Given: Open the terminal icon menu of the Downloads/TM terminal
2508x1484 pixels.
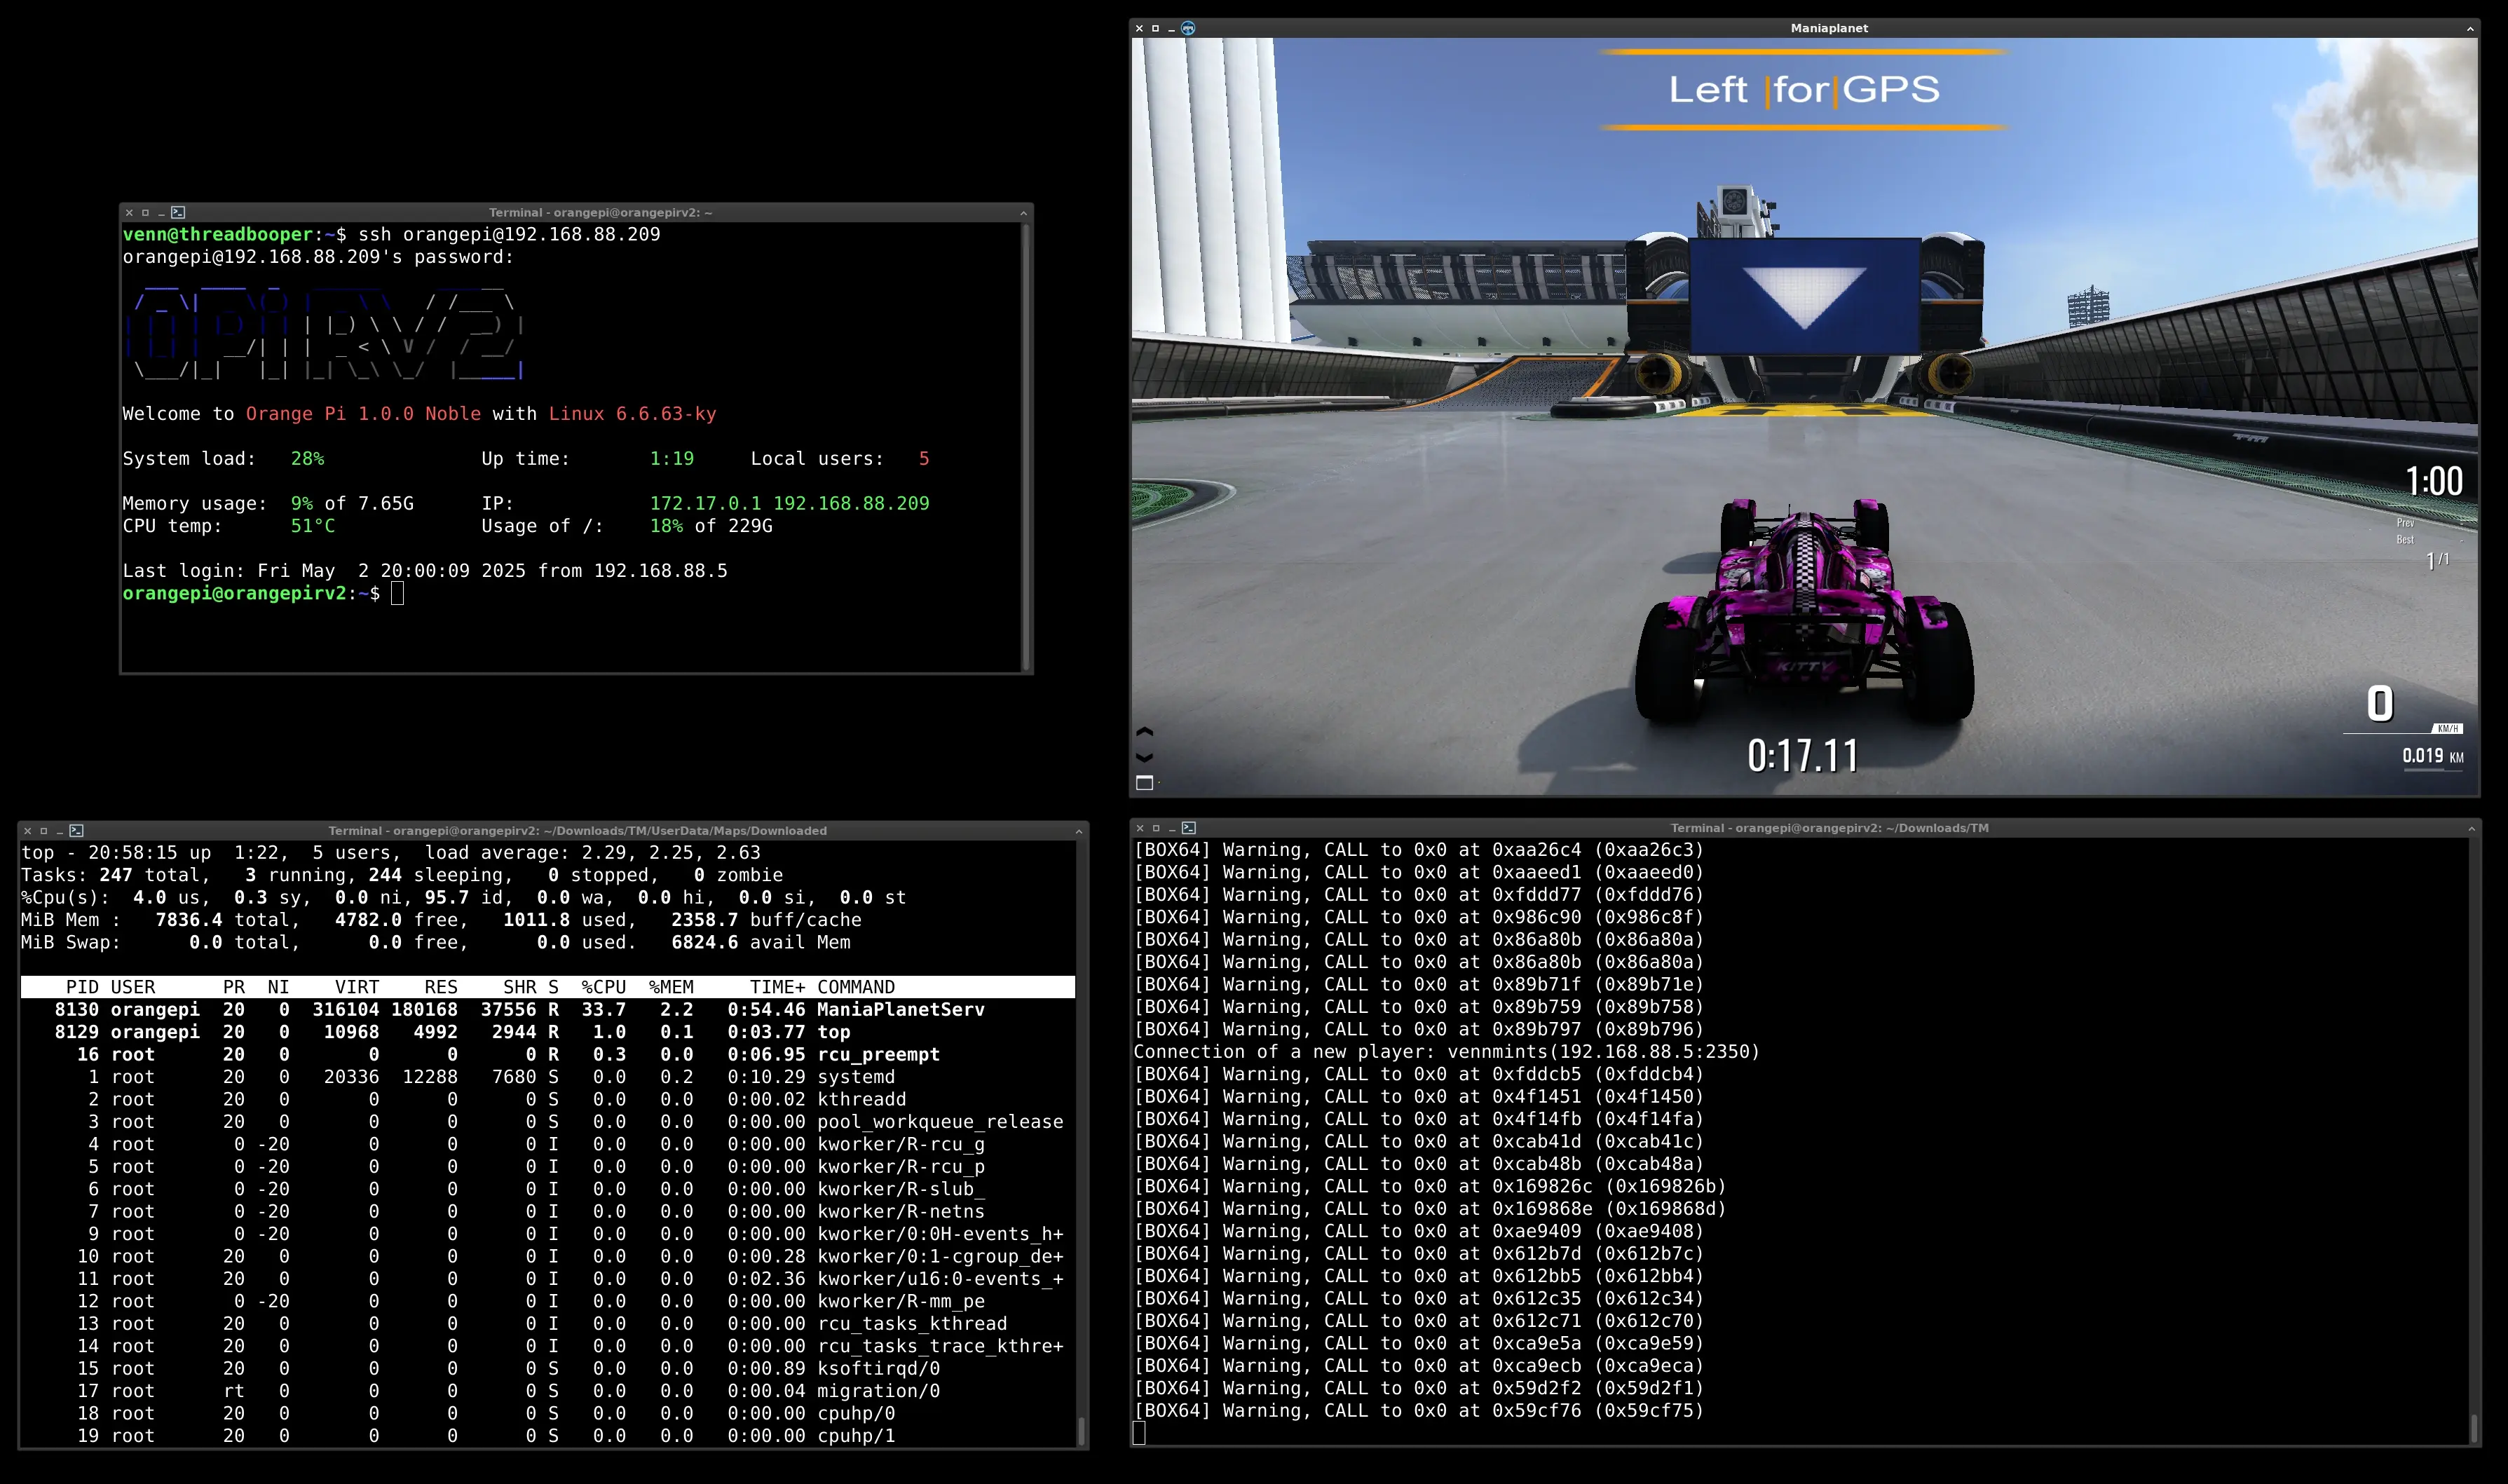Looking at the screenshot, I should click(x=1189, y=828).
